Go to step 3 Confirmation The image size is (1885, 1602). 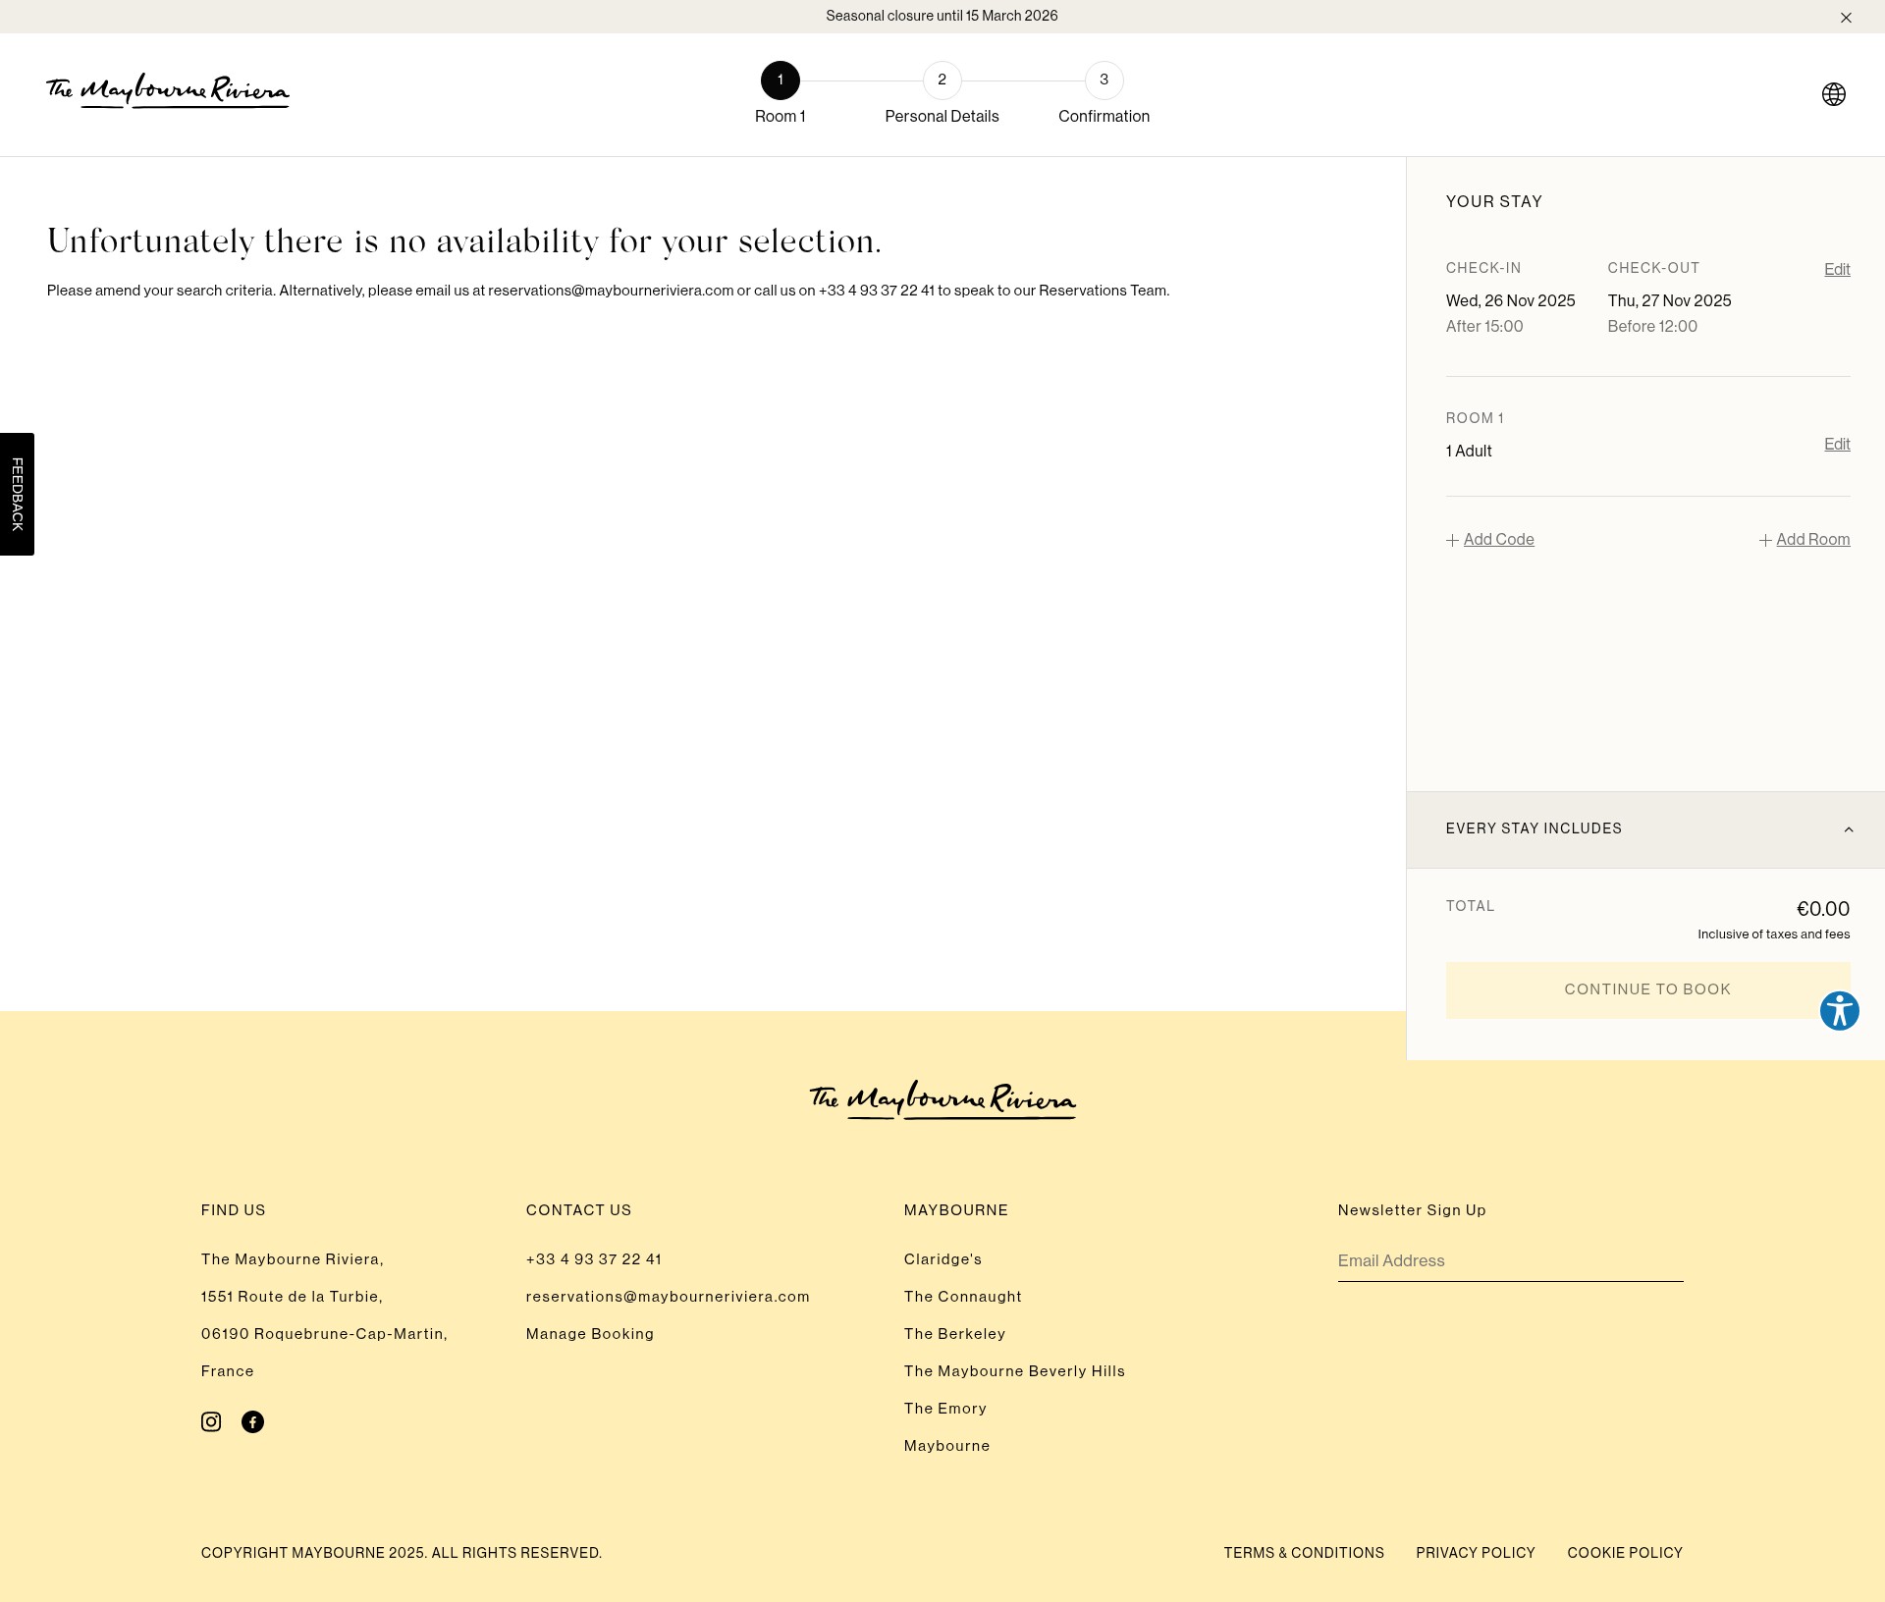click(x=1104, y=94)
